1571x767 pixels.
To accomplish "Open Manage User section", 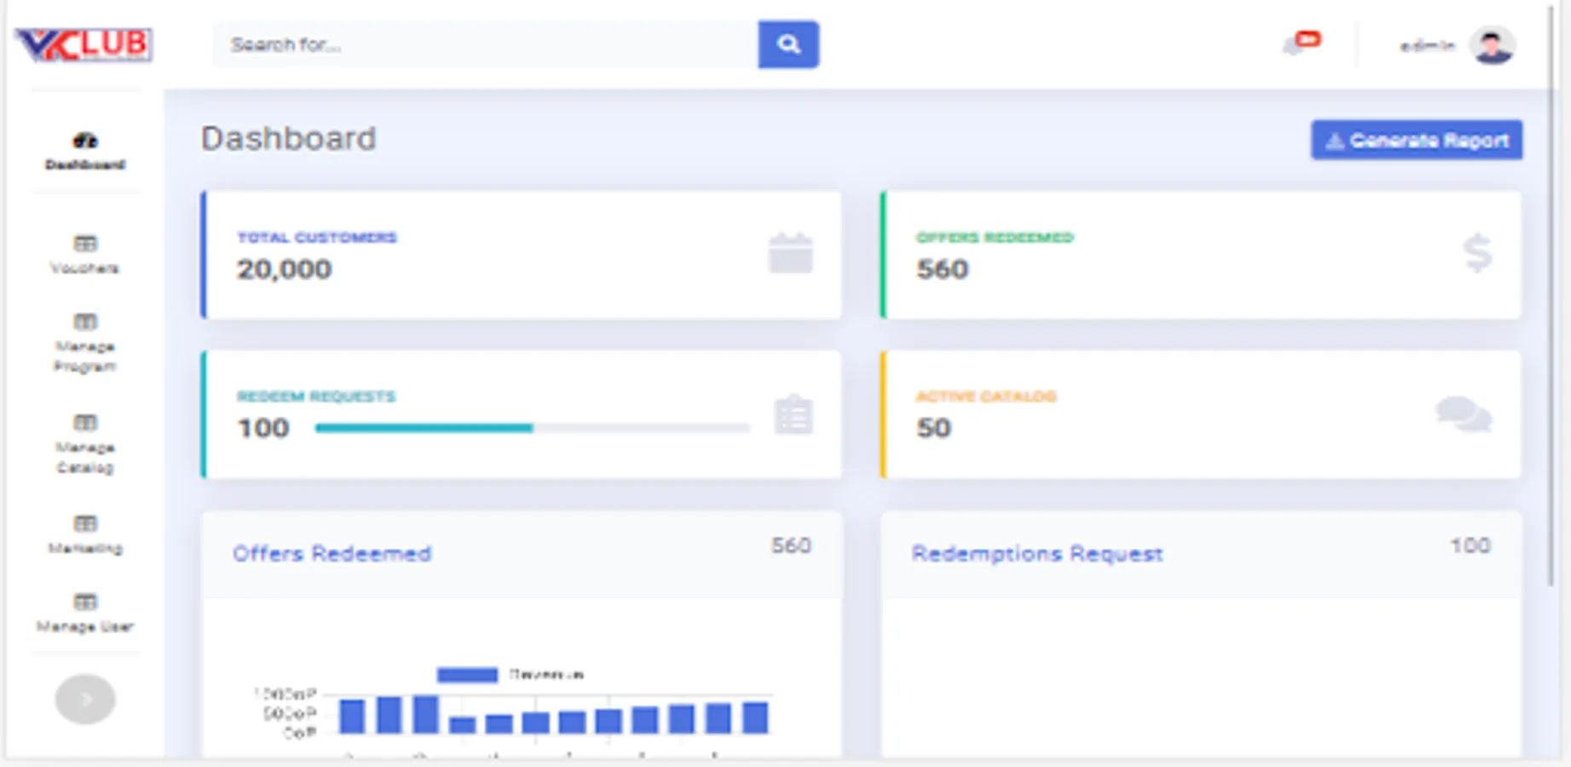I will point(84,613).
